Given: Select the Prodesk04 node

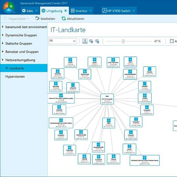Looking at the screenshot, I should pyautogui.click(x=99, y=160).
